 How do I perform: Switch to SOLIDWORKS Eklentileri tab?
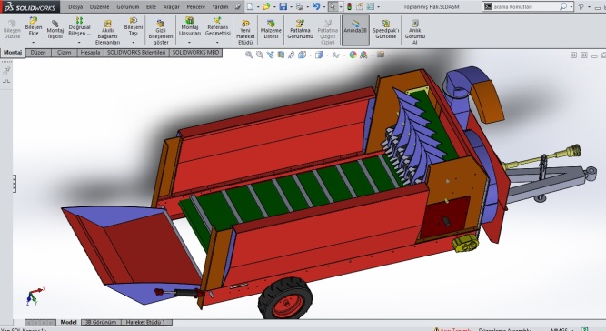pos(136,53)
